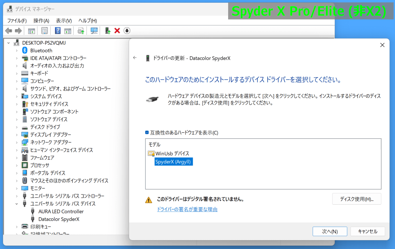Image resolution: width=395 pixels, height=249 pixels.
Task: Cancel the driver update with キャンセル
Action: (368, 231)
